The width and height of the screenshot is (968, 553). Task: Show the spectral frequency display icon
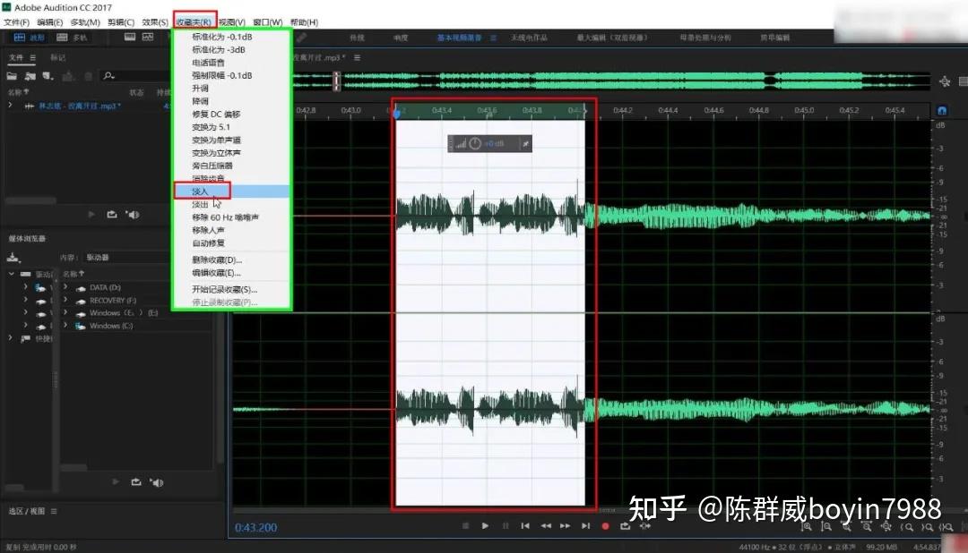149,37
